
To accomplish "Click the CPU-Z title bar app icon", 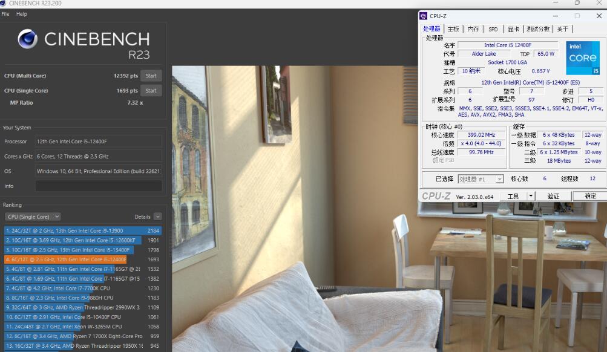I will point(424,16).
